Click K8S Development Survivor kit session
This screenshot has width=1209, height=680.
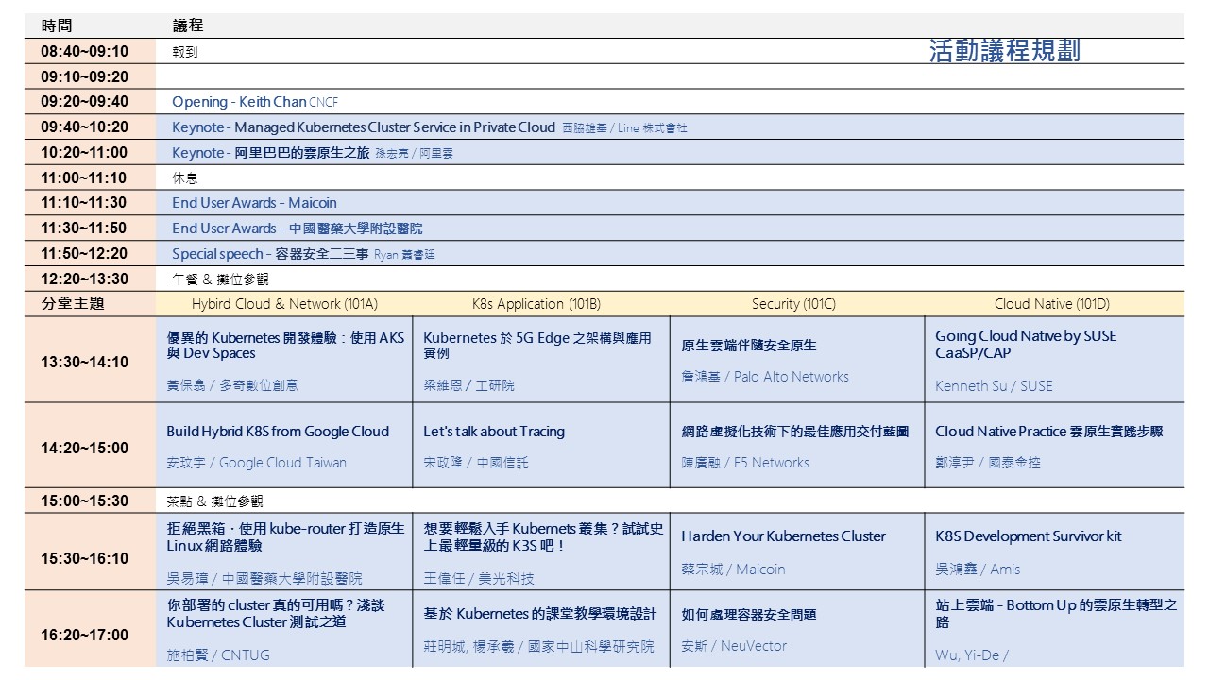click(x=1028, y=536)
